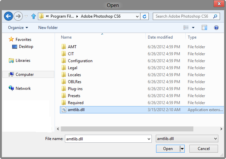Screen dimensions: 226x159
Task: Click the AMT folder name
Action: [x=72, y=47]
